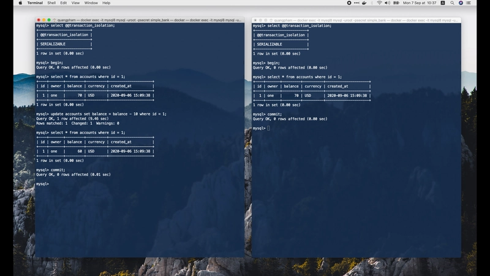The image size is (490, 276).
Task: Click the date and time display
Action: coord(420,3)
